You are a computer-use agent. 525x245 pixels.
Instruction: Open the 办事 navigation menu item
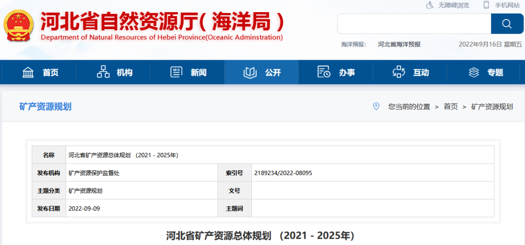pyautogui.click(x=347, y=72)
